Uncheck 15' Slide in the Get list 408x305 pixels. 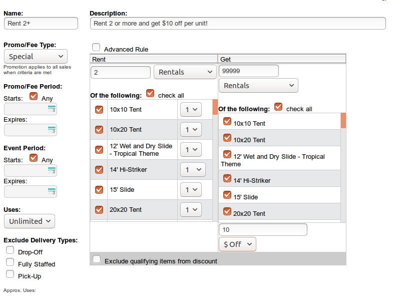click(227, 195)
